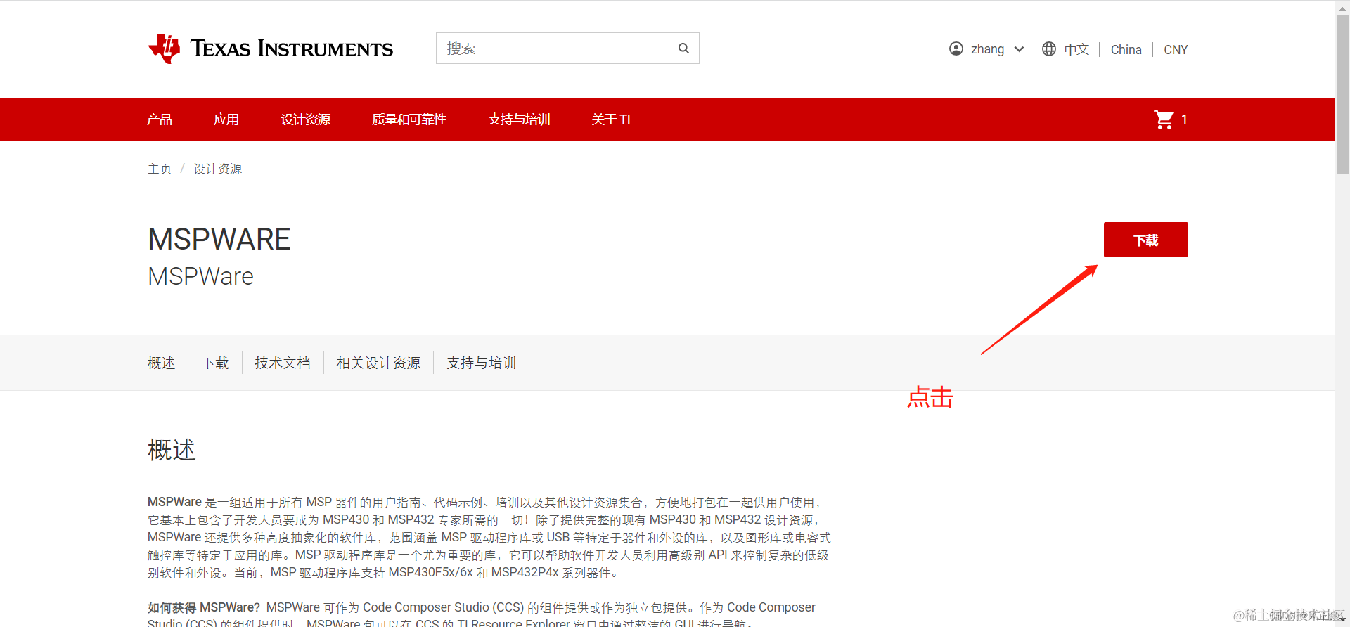Click the red 下载 download button

(1146, 240)
